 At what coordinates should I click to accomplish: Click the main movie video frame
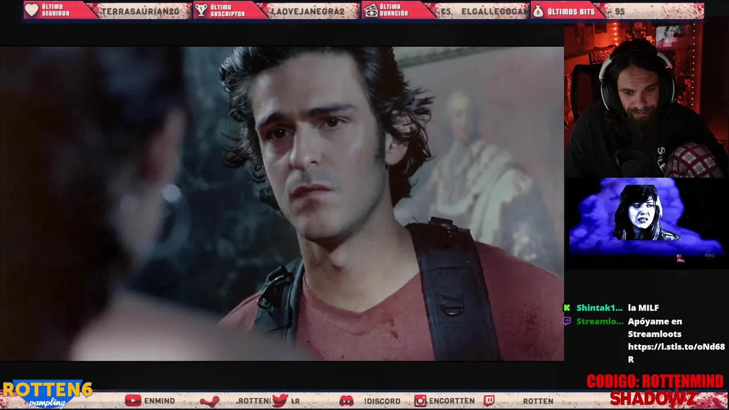pyautogui.click(x=282, y=203)
